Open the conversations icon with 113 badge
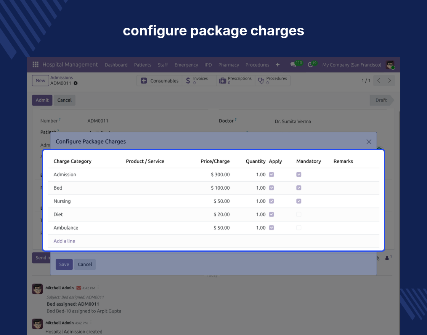This screenshot has width=427, height=335. (293, 65)
